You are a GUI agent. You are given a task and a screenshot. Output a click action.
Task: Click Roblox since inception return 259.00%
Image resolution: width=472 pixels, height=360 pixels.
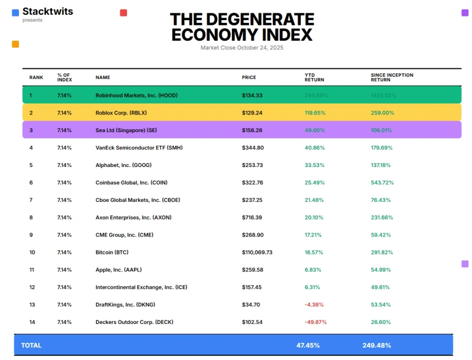pos(382,113)
